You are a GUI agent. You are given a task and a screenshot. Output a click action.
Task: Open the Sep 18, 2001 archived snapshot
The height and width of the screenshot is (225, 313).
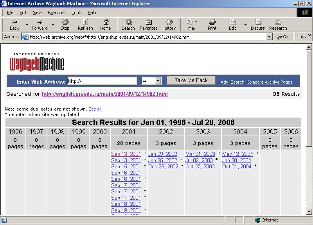tap(126, 204)
